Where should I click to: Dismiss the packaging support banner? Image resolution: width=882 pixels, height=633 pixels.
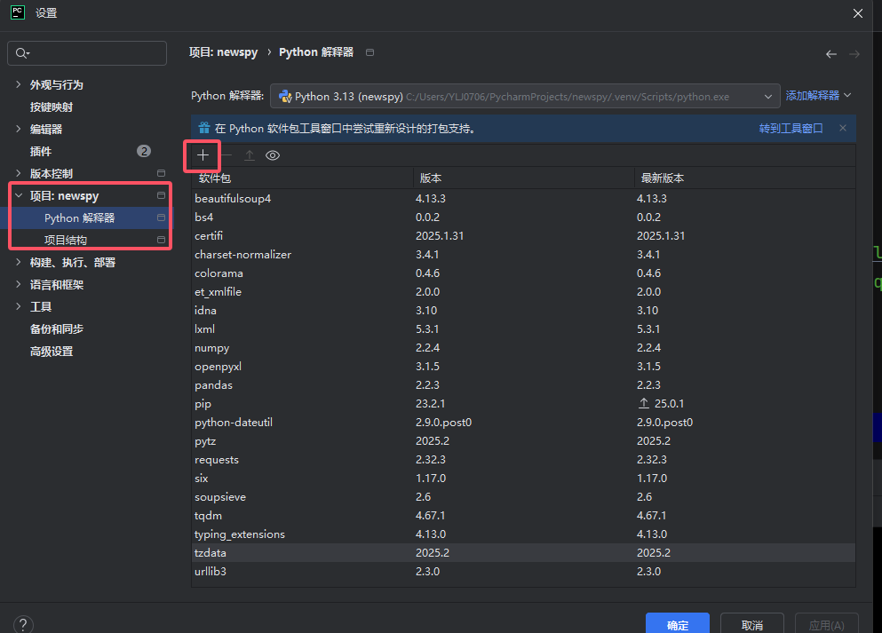[843, 128]
